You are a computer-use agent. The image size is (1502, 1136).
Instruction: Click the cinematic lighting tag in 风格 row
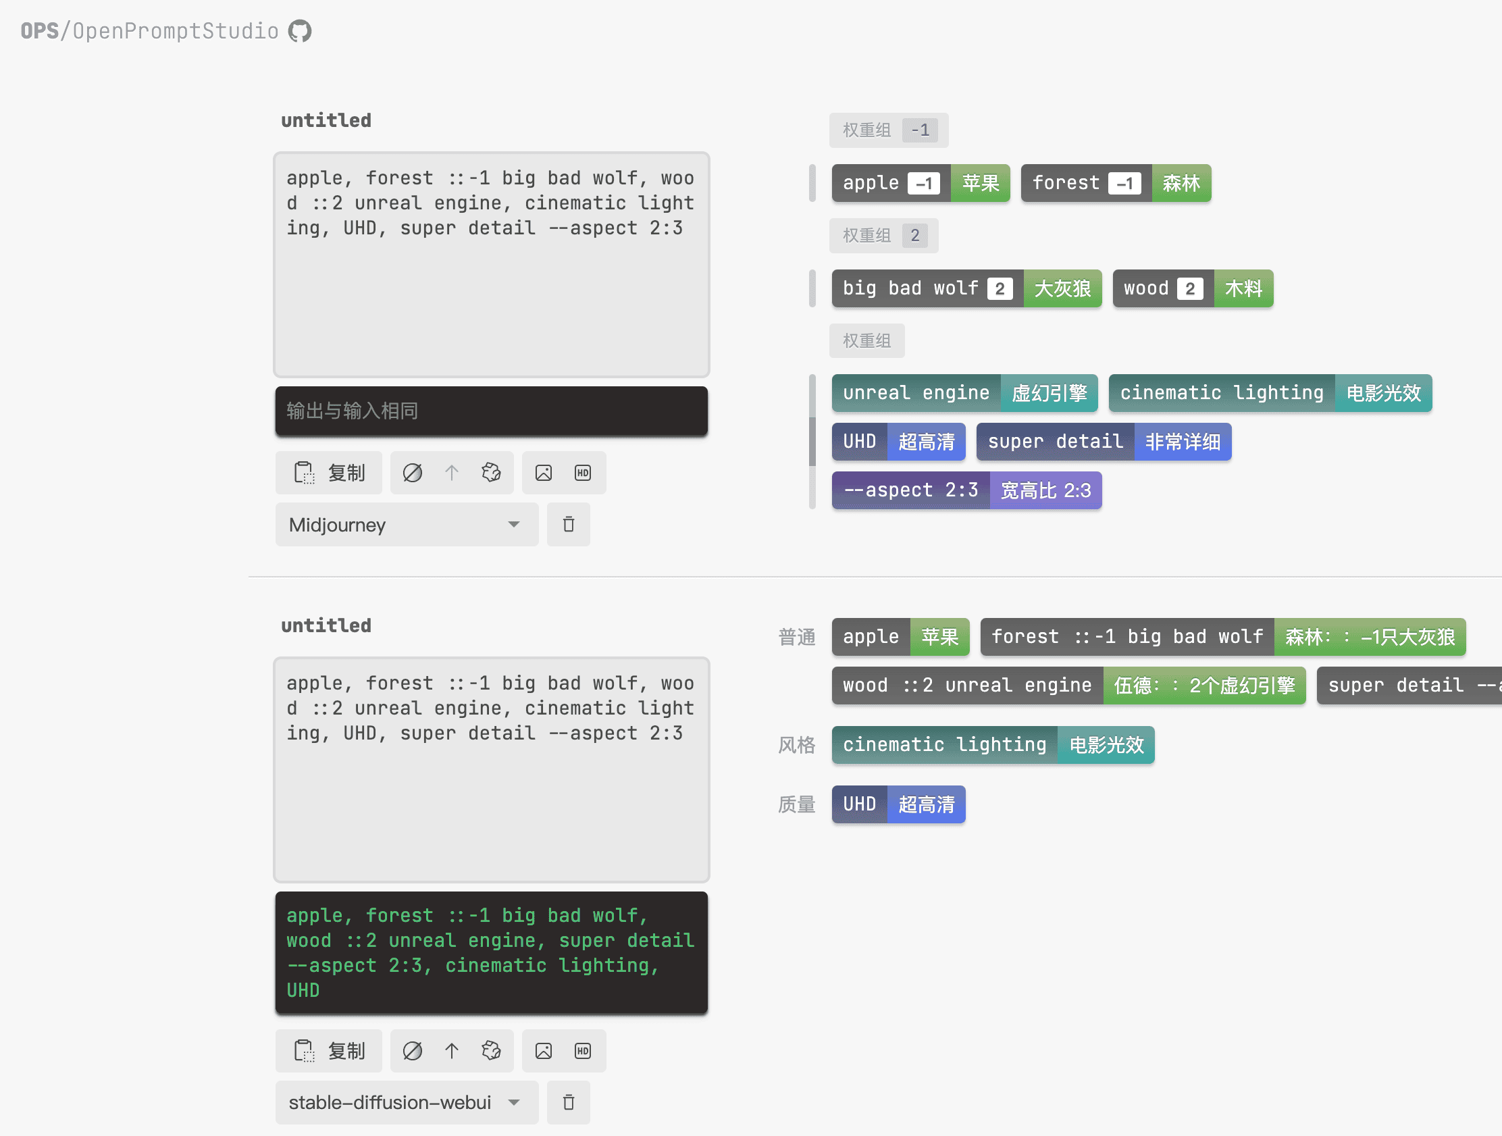click(x=993, y=745)
